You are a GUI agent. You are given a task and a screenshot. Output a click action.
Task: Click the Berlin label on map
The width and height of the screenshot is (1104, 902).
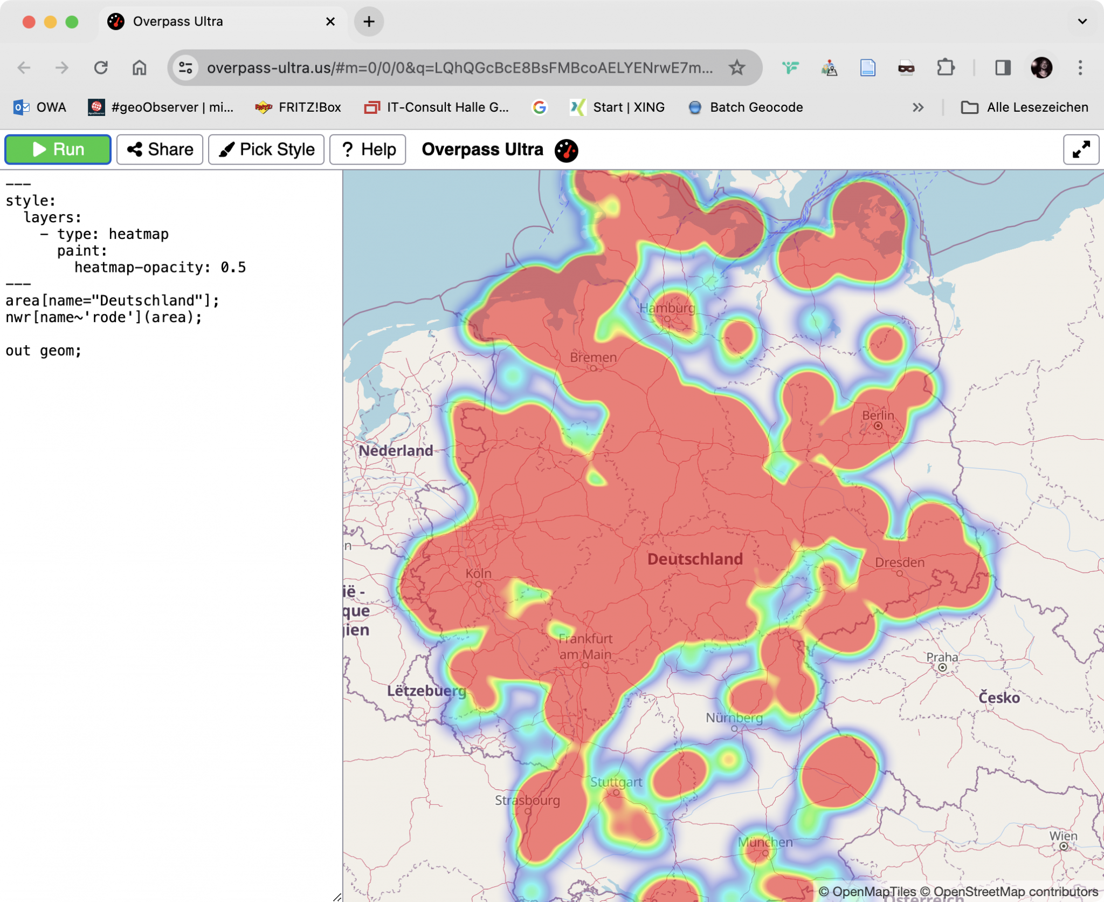(x=878, y=415)
